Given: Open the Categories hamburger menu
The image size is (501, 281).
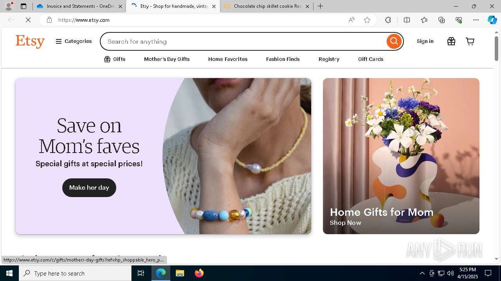Looking at the screenshot, I should tap(74, 41).
